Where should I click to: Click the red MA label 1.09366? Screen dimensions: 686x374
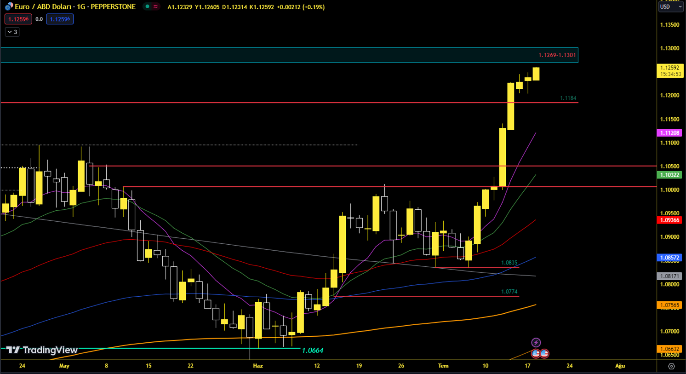click(669, 220)
